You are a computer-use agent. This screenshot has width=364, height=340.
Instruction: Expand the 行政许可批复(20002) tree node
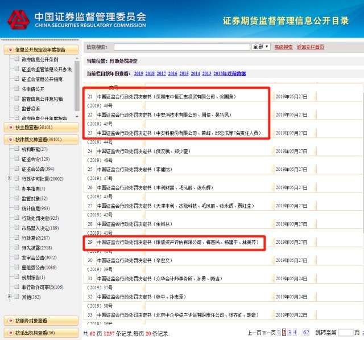point(10,179)
